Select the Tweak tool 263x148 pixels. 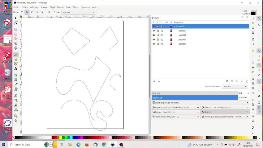coord(16,96)
